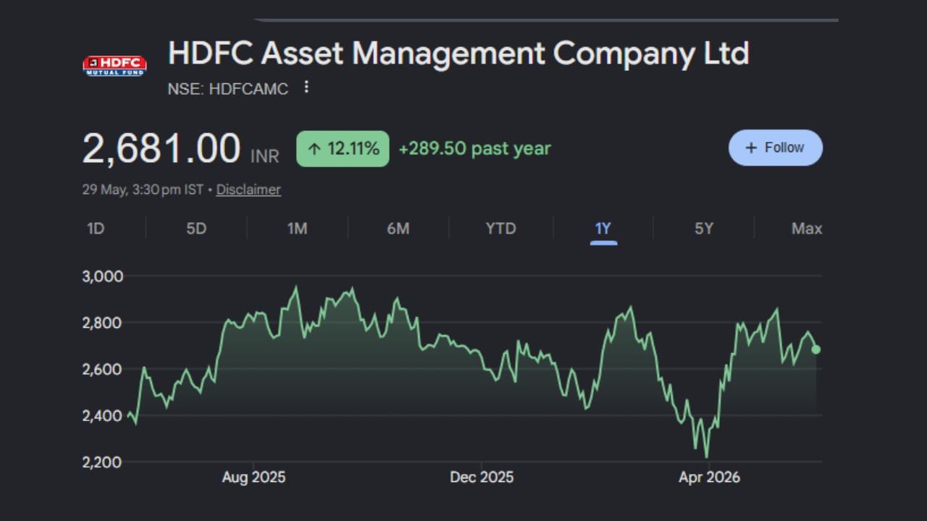Click the 2,200 price axis label
Screen dimensions: 927x521
click(103, 462)
